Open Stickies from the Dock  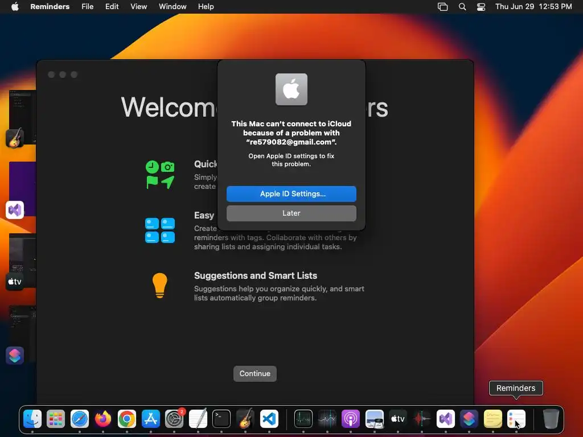click(492, 419)
